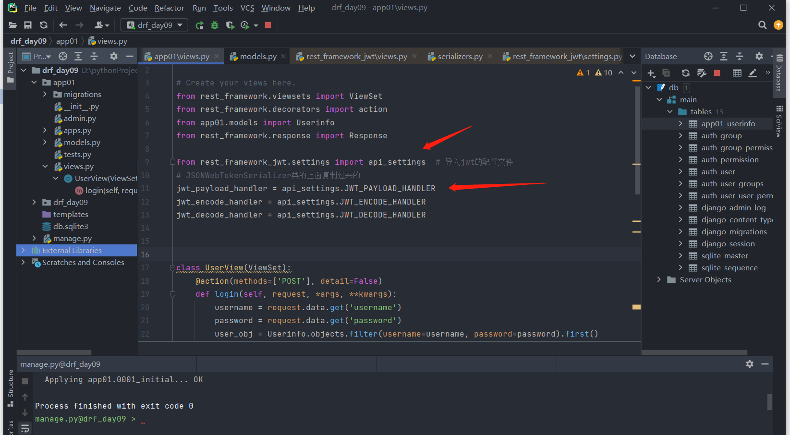Image resolution: width=790 pixels, height=435 pixels.
Task: Close the app01\views.py tab
Action: pos(217,56)
